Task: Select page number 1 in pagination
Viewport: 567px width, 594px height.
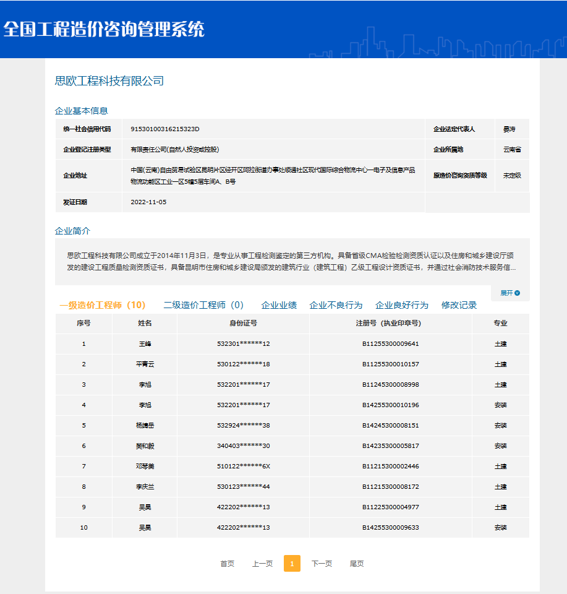Action: click(x=292, y=564)
